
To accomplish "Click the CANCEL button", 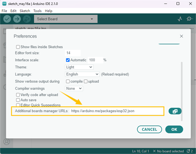I will (150, 130).
